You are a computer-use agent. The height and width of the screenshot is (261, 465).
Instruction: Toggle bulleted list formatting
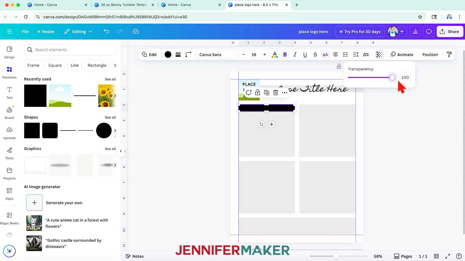coord(346,54)
